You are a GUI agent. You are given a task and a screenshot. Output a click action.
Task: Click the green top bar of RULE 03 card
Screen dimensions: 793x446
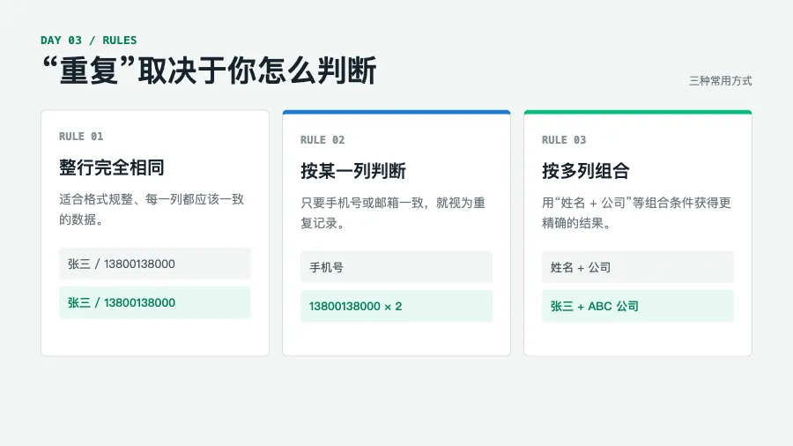pos(638,112)
